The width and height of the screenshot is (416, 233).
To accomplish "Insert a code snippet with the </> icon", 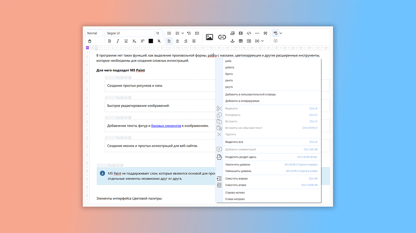I will pos(249,33).
